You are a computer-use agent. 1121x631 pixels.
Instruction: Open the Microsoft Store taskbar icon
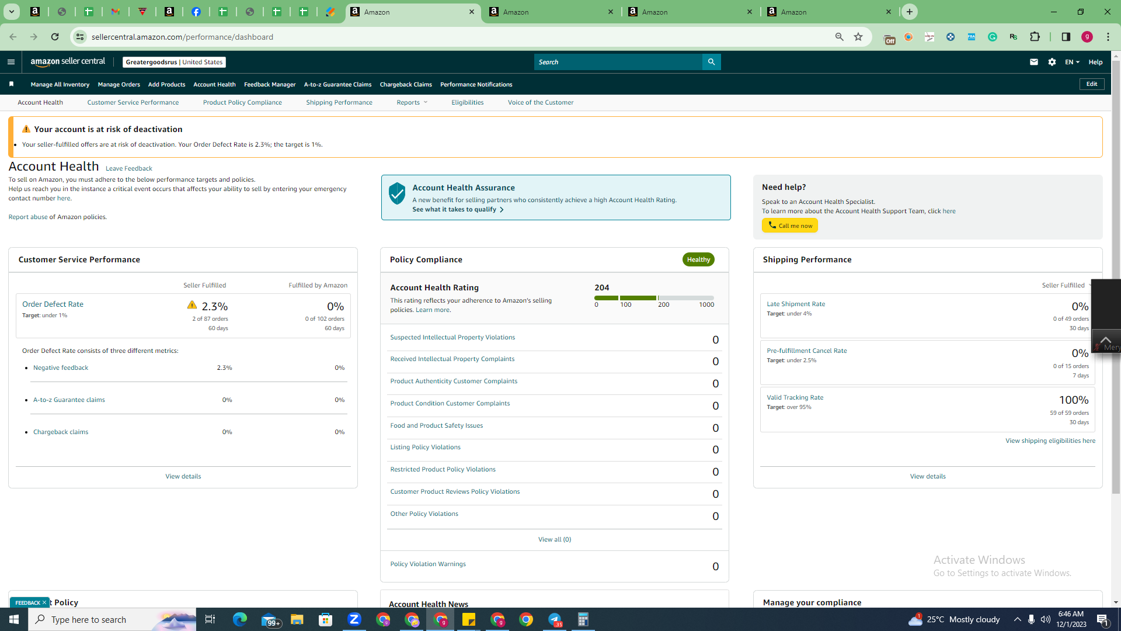tap(326, 619)
